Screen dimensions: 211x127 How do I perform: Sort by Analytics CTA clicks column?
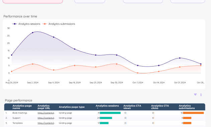click(160, 107)
